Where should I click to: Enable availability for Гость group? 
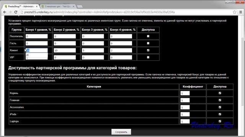click(148, 43)
